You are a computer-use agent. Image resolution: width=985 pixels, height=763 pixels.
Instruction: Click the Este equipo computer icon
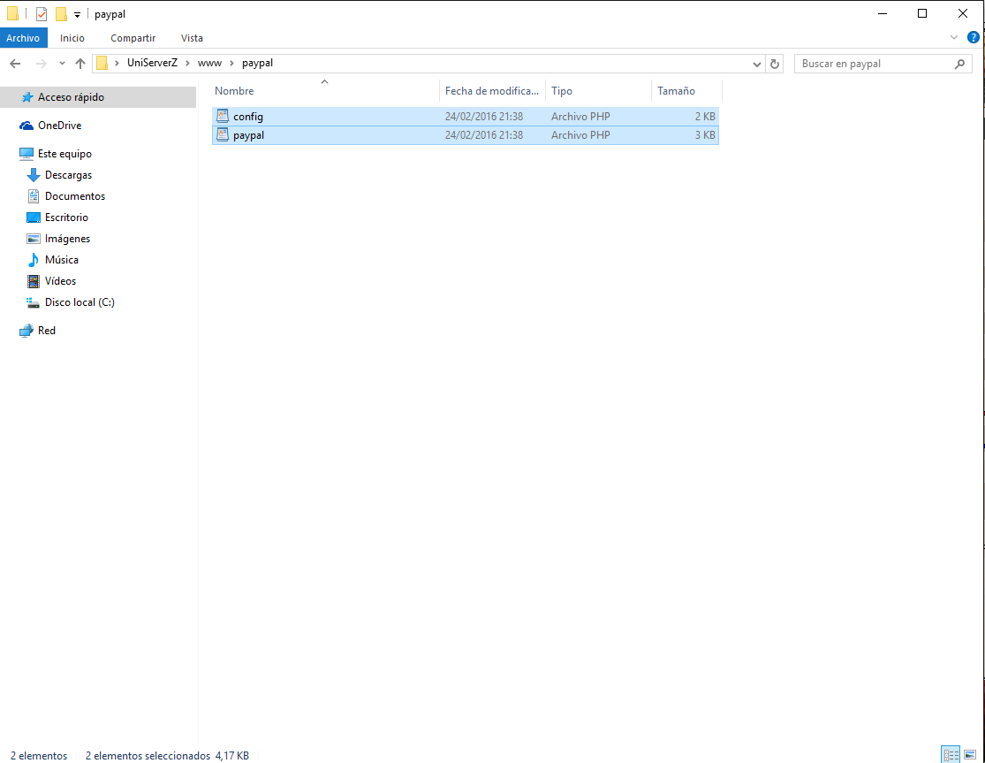tap(27, 153)
